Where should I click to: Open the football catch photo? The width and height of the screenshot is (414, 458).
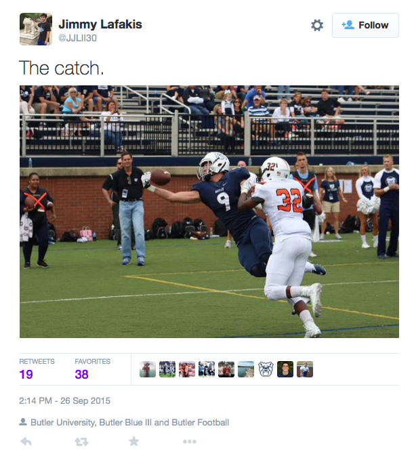tap(209, 212)
